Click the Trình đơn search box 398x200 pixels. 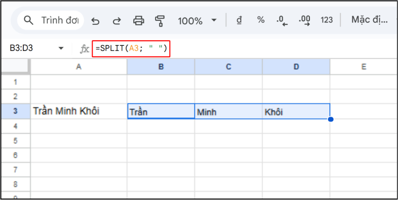coord(52,20)
